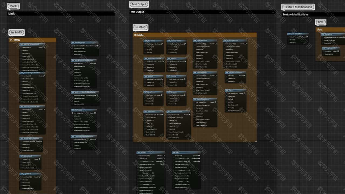Click resize handle of Mat Output's In MMG box
The height and width of the screenshot is (194, 345).
(255, 141)
